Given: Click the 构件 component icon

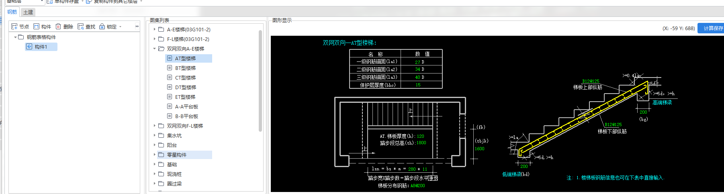Looking at the screenshot, I should [x=36, y=27].
